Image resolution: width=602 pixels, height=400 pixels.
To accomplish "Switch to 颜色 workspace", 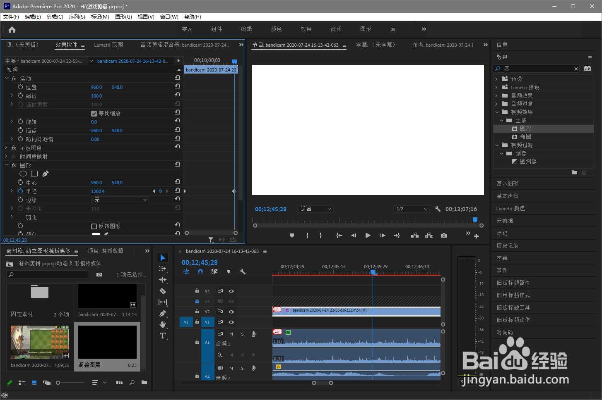I will [276, 29].
